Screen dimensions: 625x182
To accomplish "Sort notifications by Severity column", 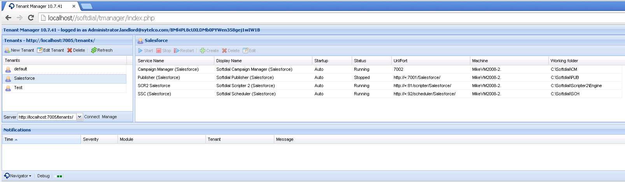I will 99,139.
